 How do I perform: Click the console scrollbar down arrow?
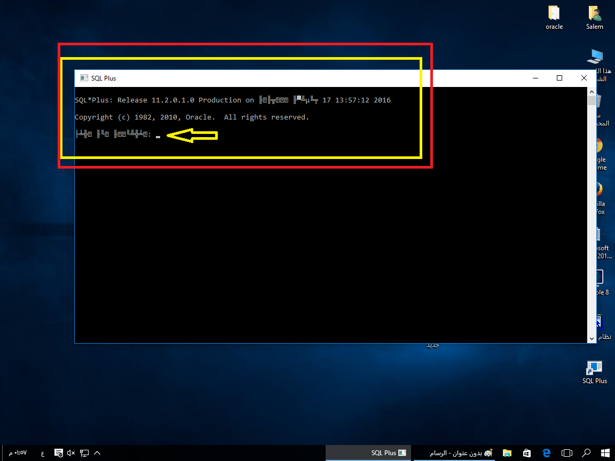click(592, 338)
